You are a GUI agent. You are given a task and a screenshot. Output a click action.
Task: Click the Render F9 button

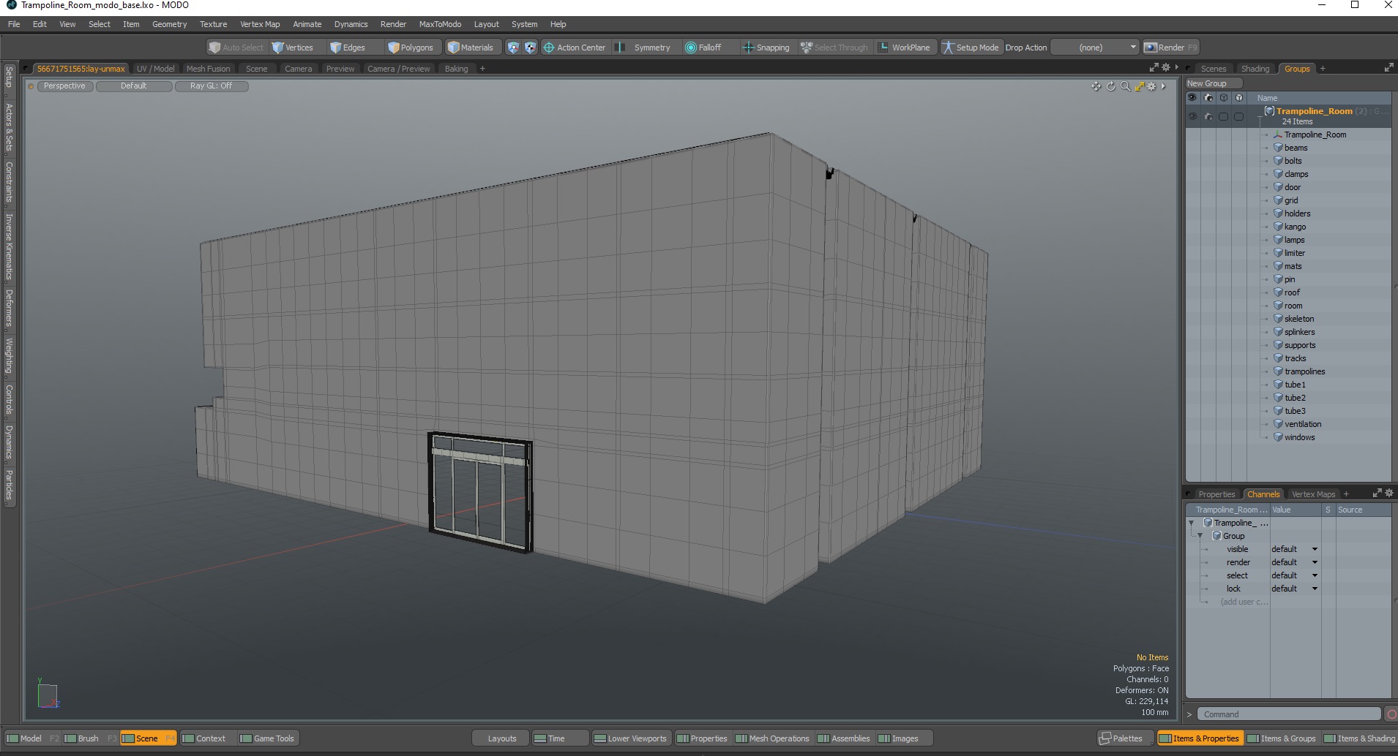point(1171,48)
